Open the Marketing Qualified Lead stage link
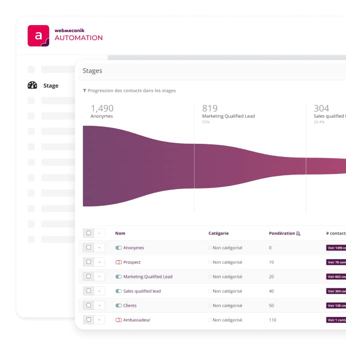The height and width of the screenshot is (346, 346). (x=147, y=277)
